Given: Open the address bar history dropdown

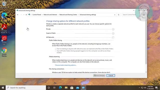Looking at the screenshot, I should coord(115,15).
